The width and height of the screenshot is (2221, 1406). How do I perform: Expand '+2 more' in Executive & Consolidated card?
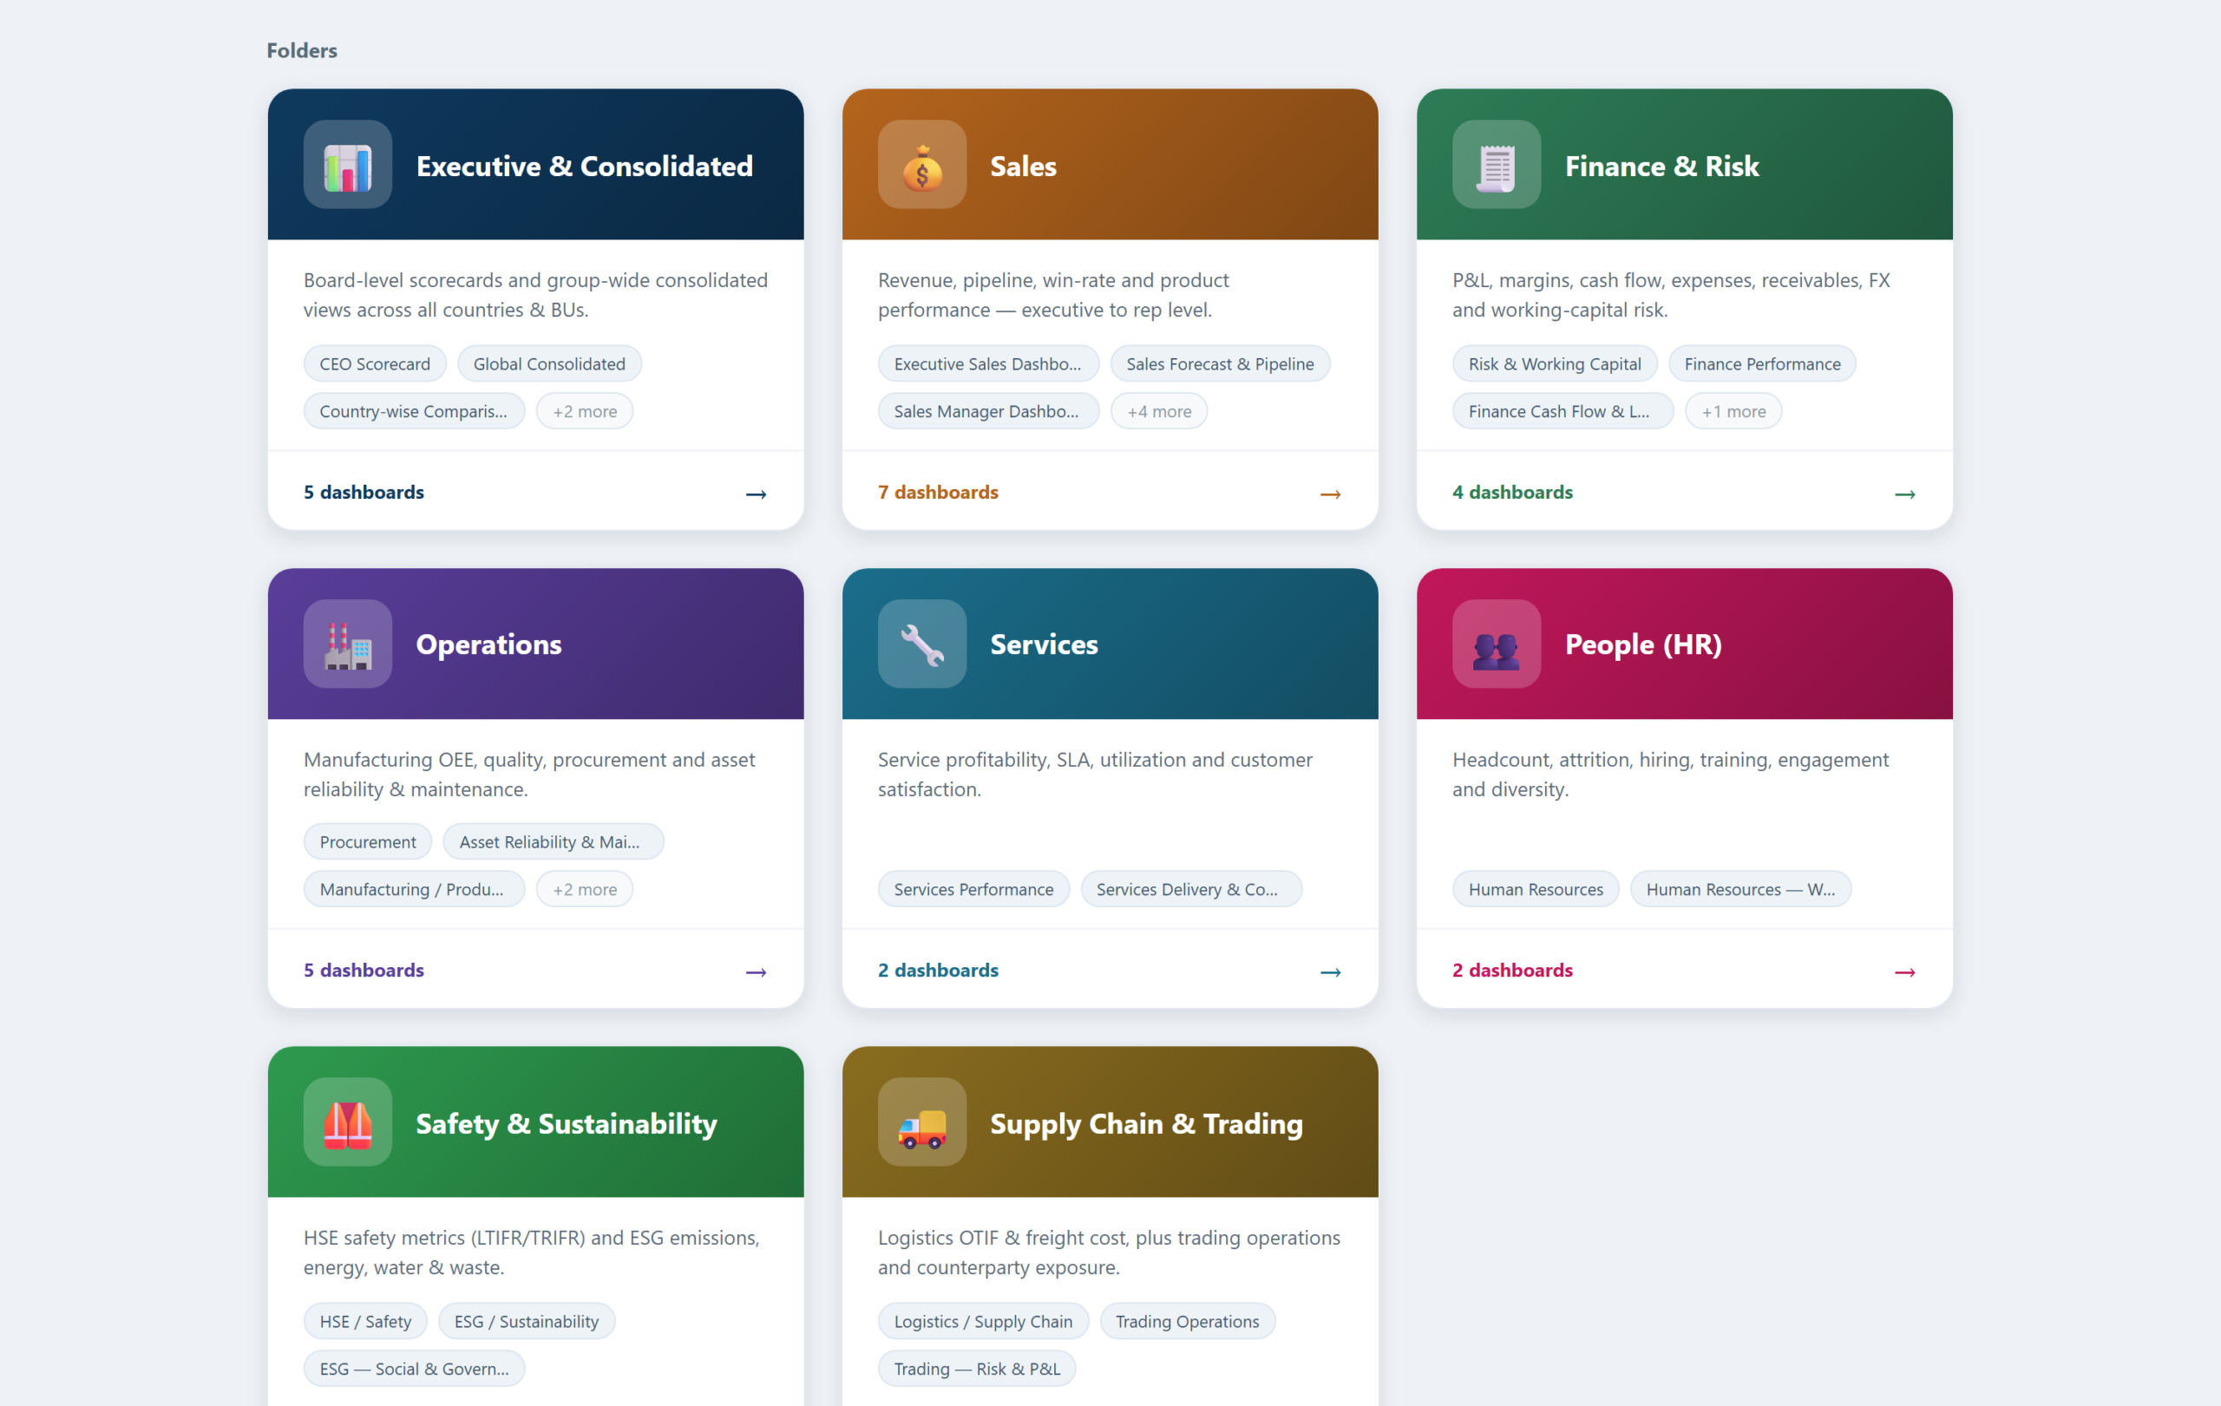tap(585, 411)
